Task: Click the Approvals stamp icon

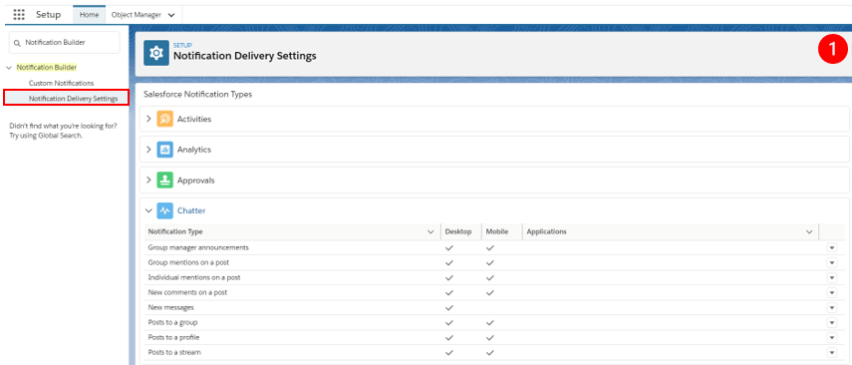Action: (164, 181)
